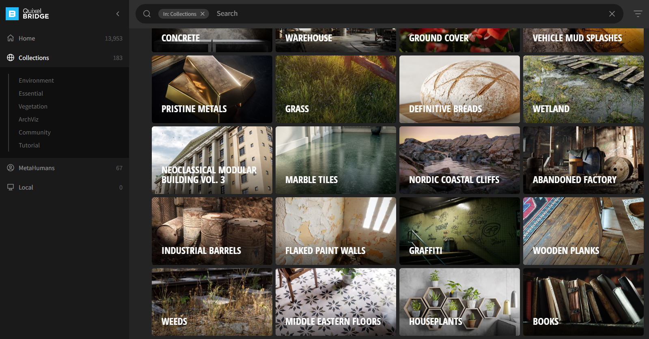Open MetaHumans in the sidebar

pyautogui.click(x=65, y=168)
